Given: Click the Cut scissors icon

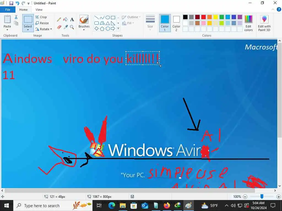Looking at the screenshot, I should 16,17.
